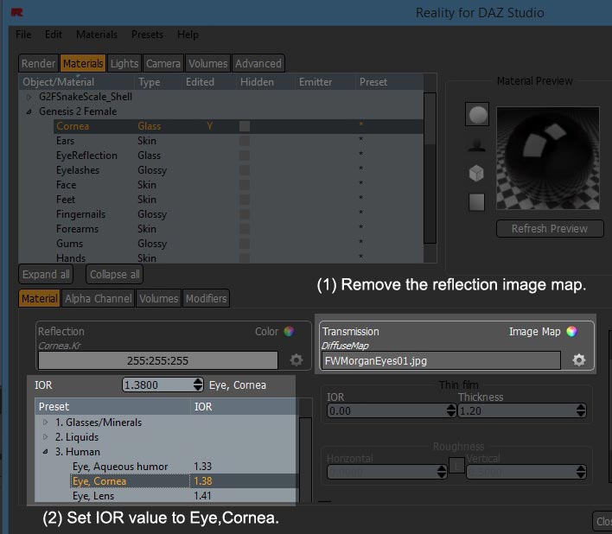Screen dimensions: 612x534
Task: Open the Materials menu
Action: point(97,35)
